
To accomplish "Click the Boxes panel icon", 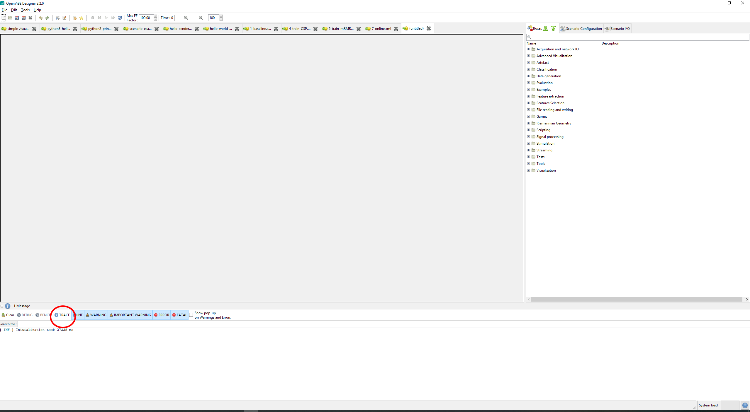I will pos(530,28).
